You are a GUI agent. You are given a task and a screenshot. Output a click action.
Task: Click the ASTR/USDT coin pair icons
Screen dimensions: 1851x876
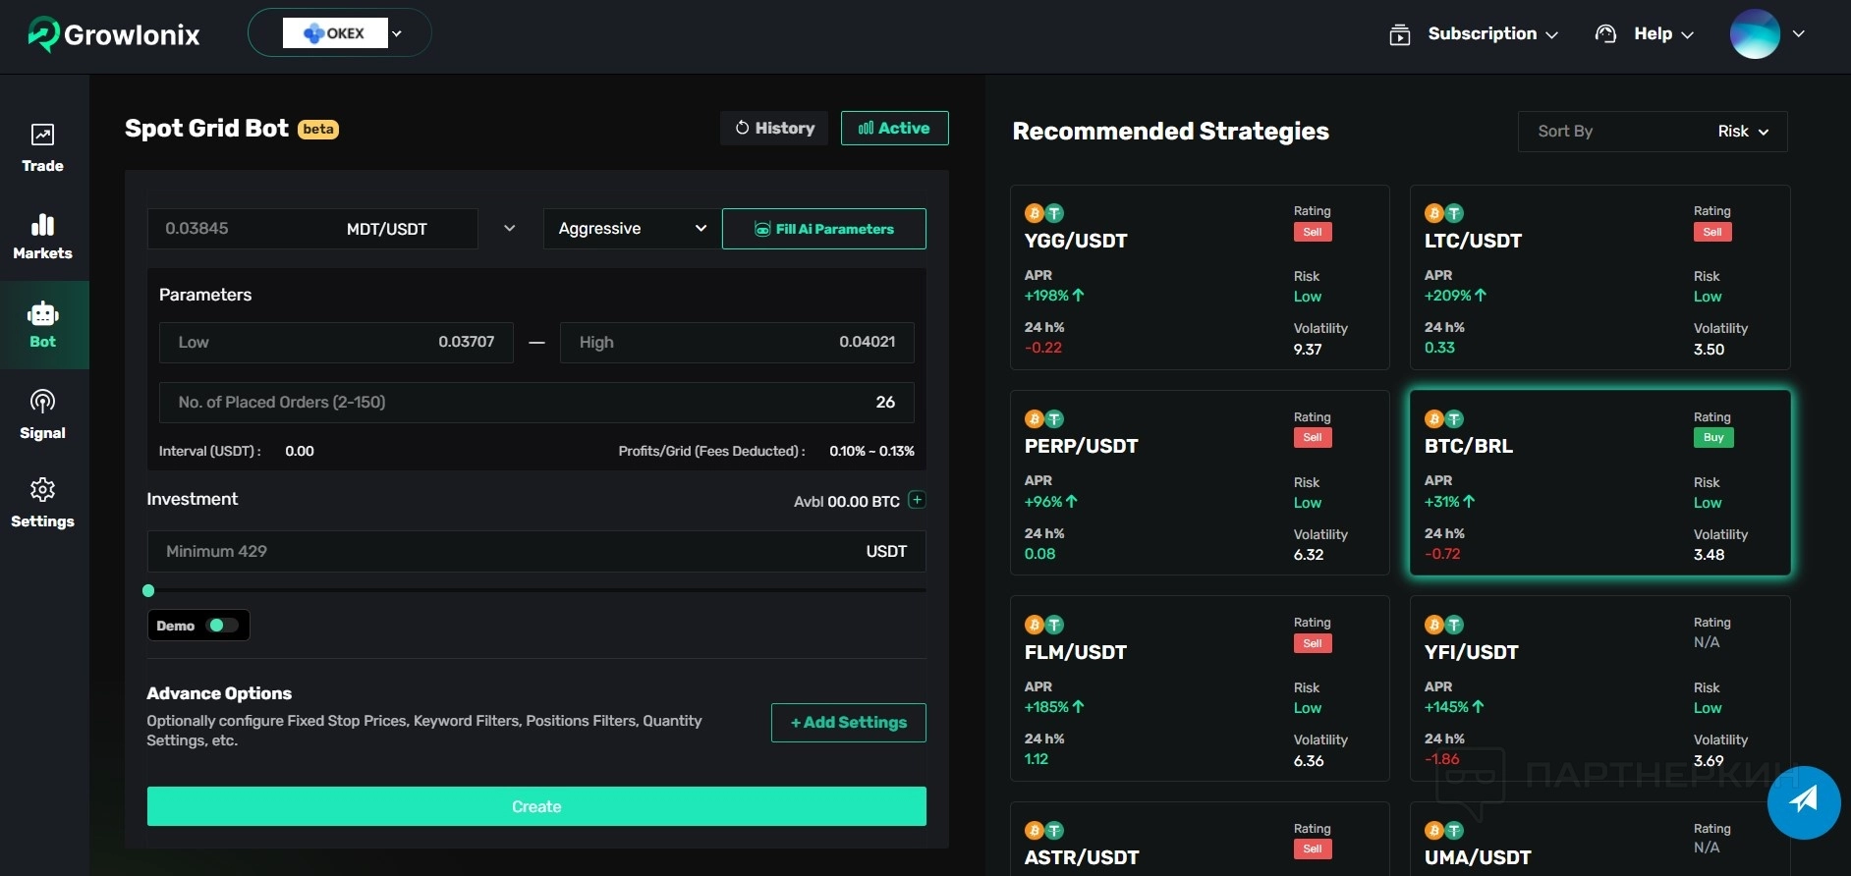coord(1044,831)
